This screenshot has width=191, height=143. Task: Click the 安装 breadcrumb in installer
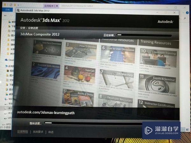pyautogui.click(x=23, y=28)
